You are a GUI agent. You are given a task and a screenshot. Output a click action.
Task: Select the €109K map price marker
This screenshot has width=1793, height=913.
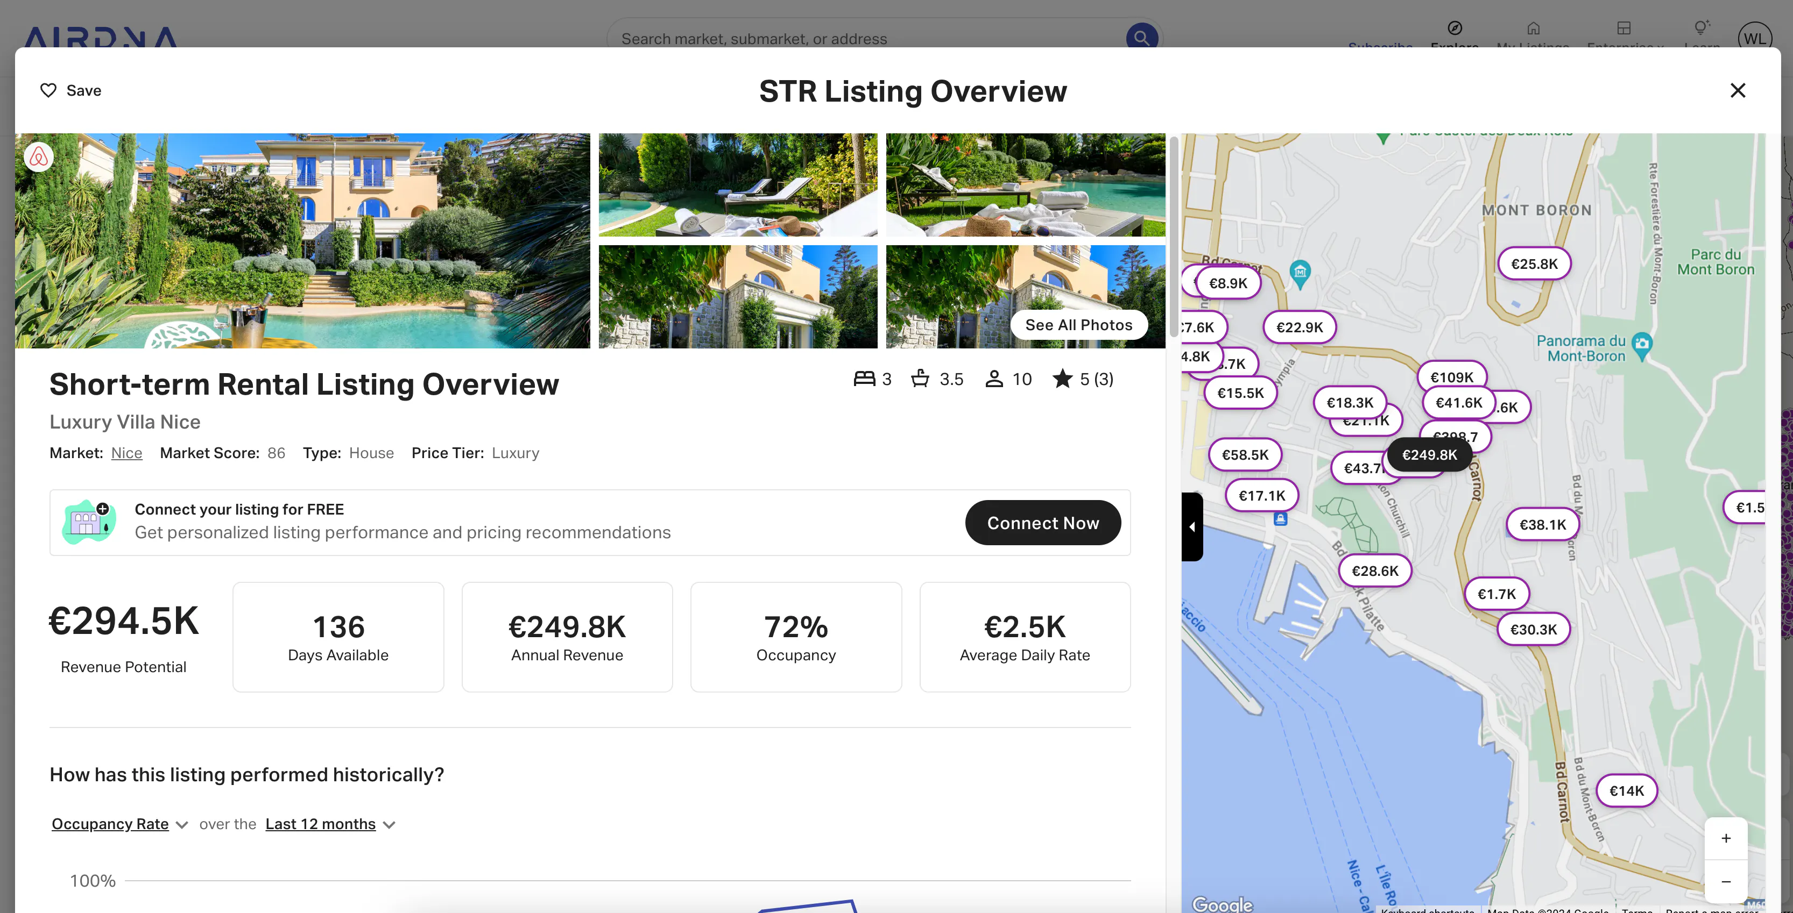[1451, 376]
